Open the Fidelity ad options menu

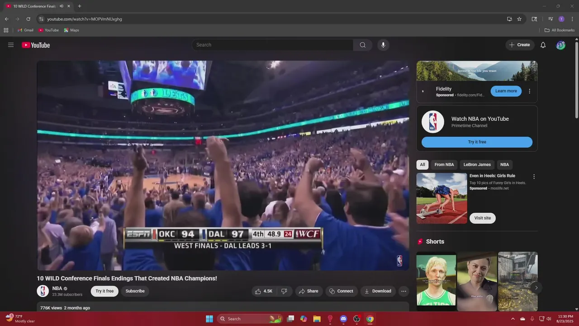click(x=529, y=91)
